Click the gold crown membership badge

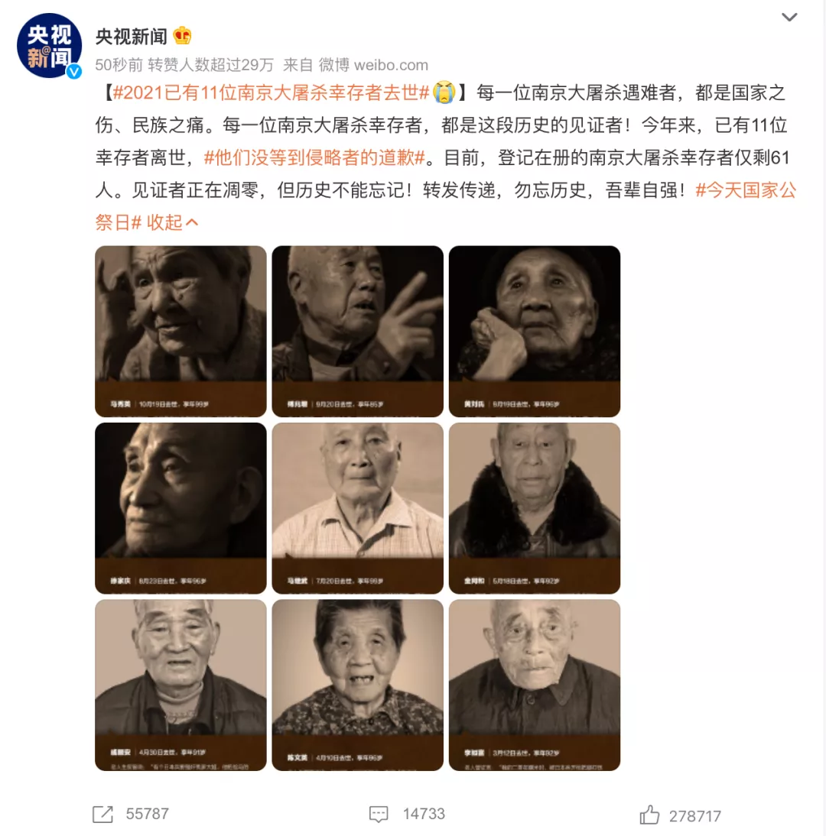pyautogui.click(x=182, y=36)
